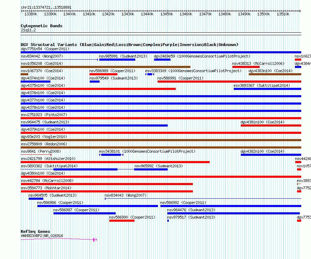311x259 pixels.
Task: Select the nsv834042 (Wong2007) variant label
Action: point(42,56)
